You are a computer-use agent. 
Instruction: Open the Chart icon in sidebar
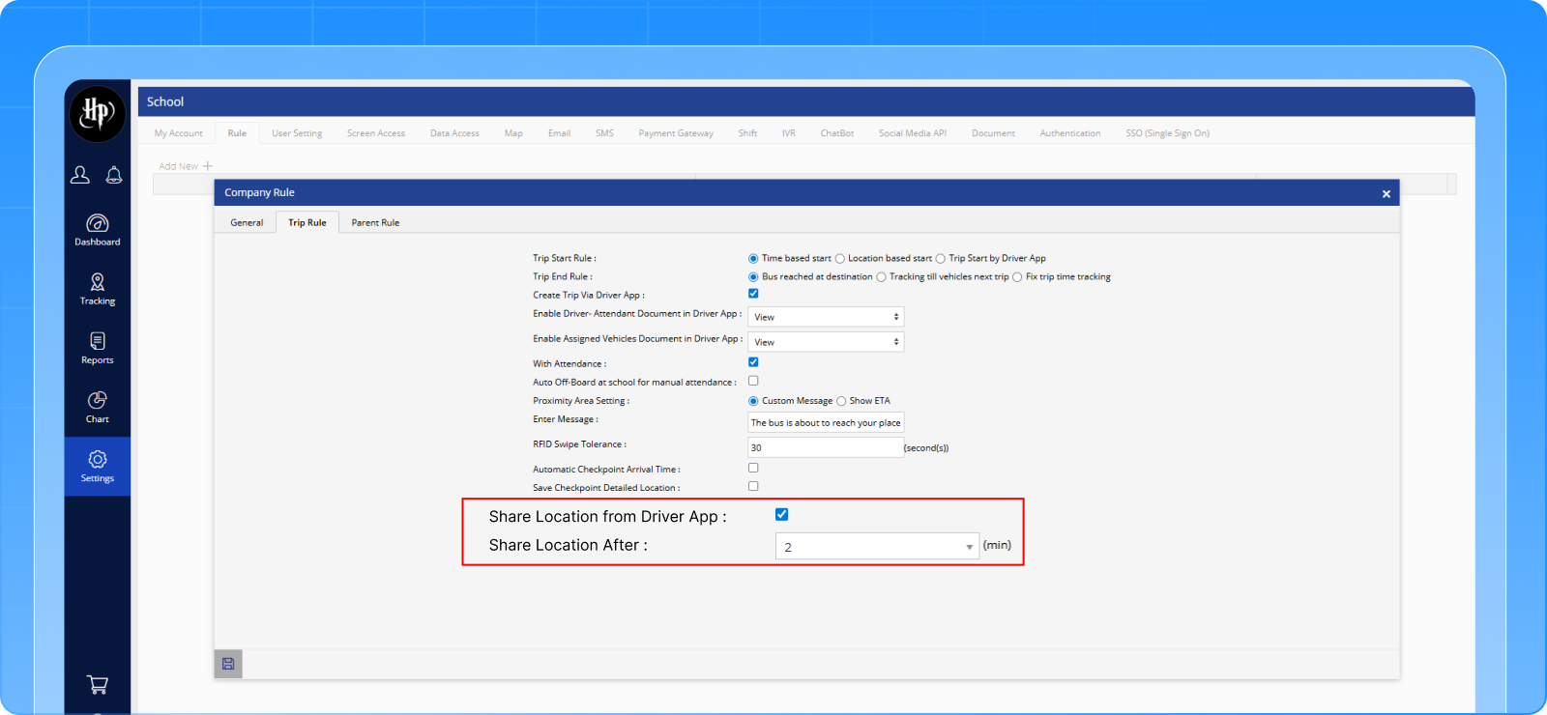[98, 400]
